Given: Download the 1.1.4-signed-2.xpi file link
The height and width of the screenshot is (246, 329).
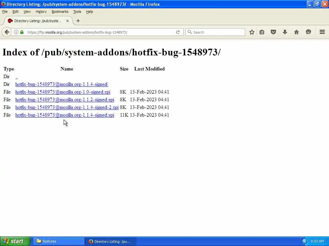Looking at the screenshot, I should (67, 107).
